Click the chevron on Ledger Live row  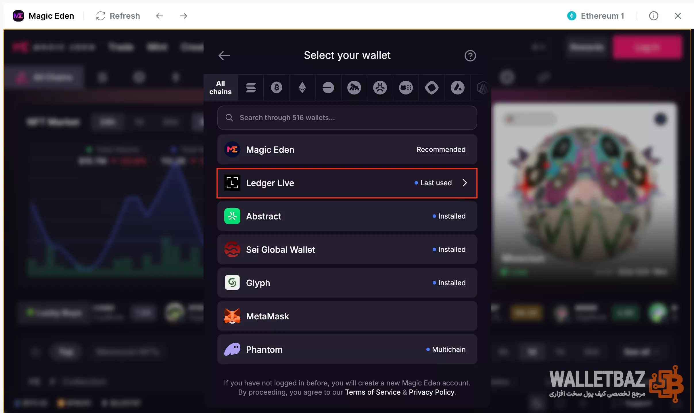click(465, 183)
